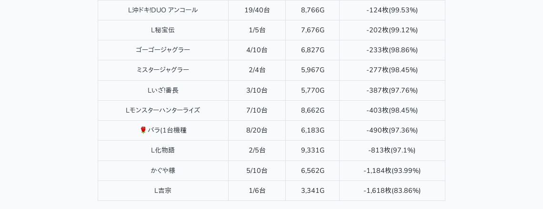Click the -1,184枚(93.99%) result cell
Viewport: 543px width, 209px height.
pos(392,171)
